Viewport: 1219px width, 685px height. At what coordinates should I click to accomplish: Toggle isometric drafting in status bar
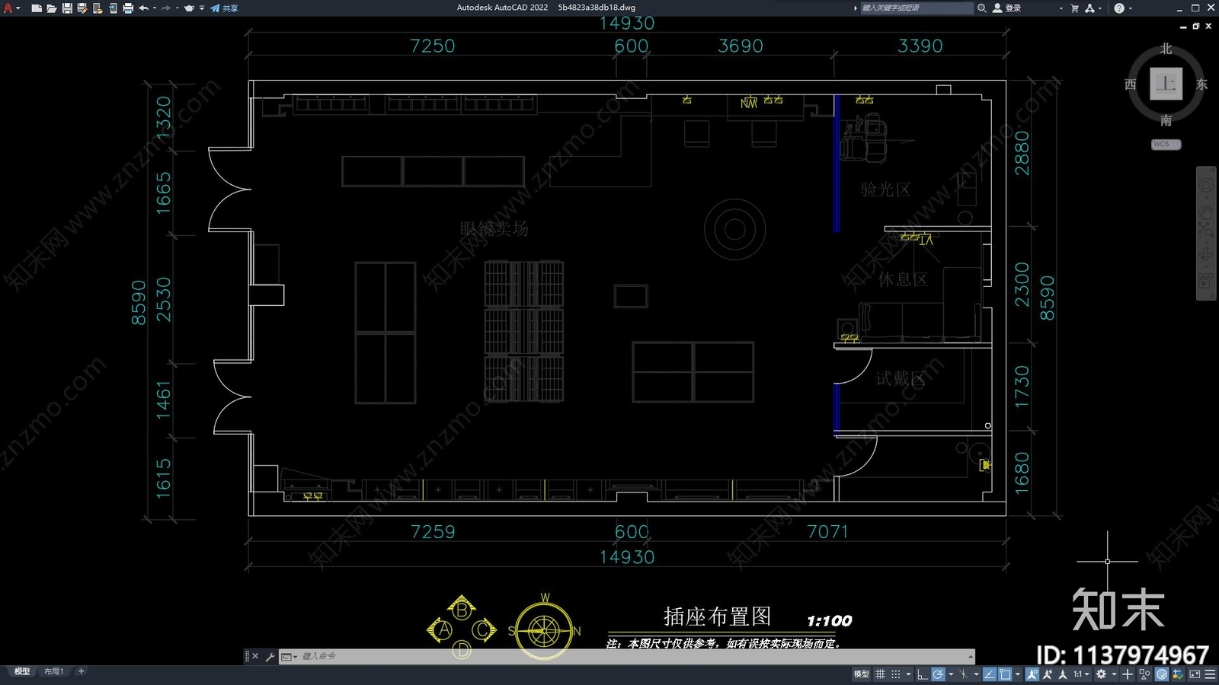pyautogui.click(x=964, y=674)
